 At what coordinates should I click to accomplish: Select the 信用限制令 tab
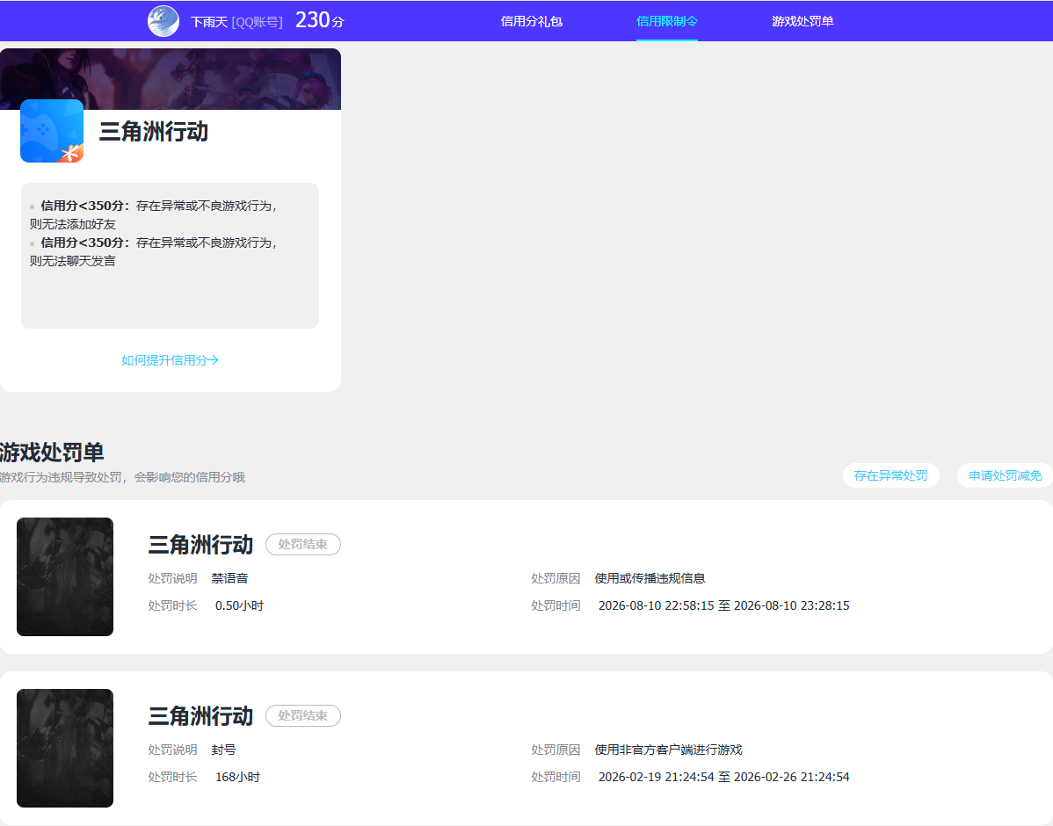pyautogui.click(x=667, y=21)
